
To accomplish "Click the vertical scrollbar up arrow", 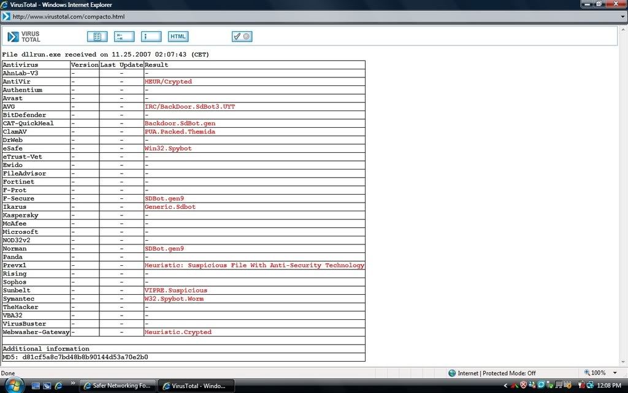I will pyautogui.click(x=624, y=29).
